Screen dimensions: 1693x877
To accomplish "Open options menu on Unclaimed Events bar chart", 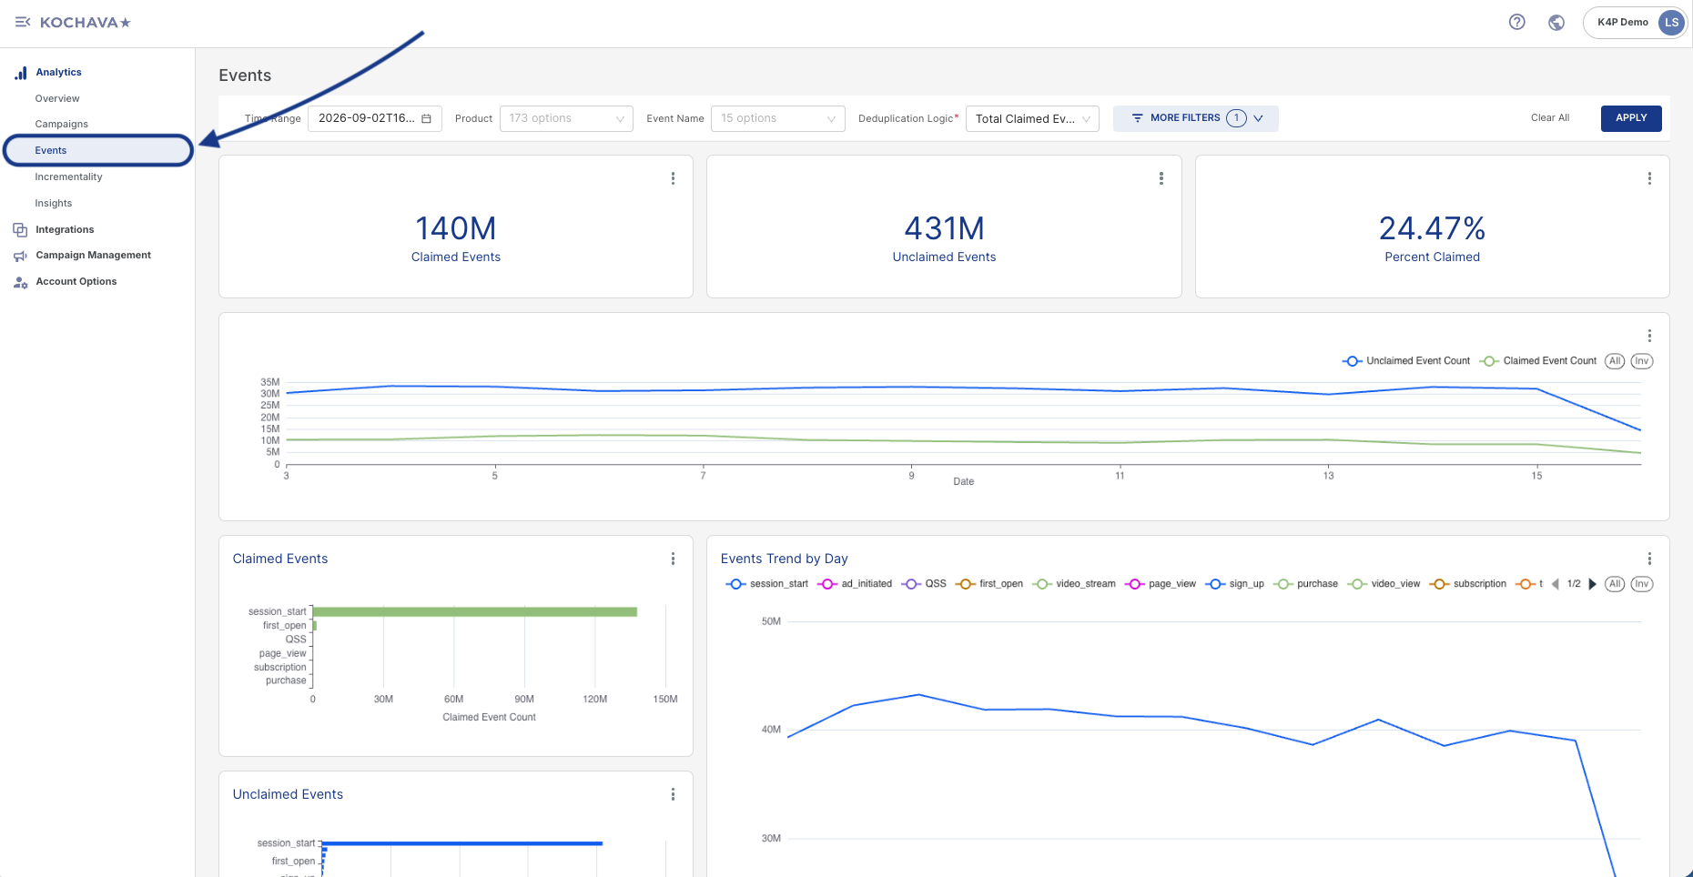I will [x=673, y=794].
